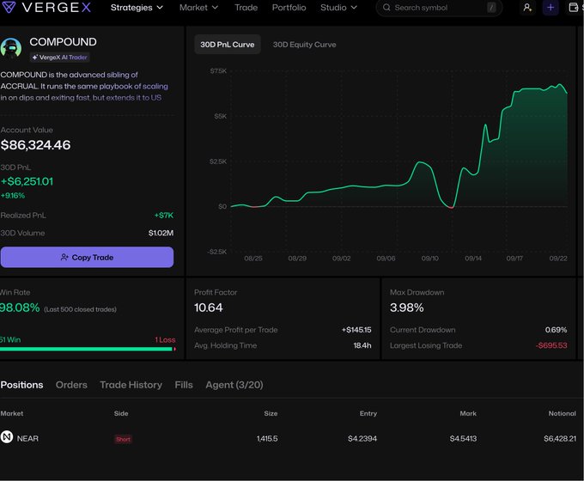The width and height of the screenshot is (584, 481).
Task: Click the search magnifier icon
Action: 386,8
